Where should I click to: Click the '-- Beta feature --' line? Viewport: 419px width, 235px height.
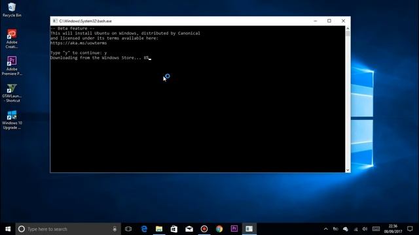coord(73,28)
